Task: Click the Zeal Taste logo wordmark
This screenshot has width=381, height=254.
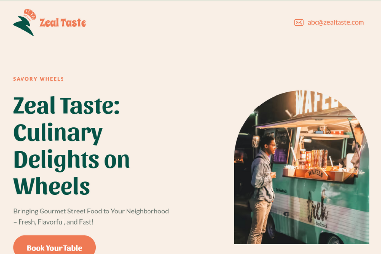Action: (63, 22)
